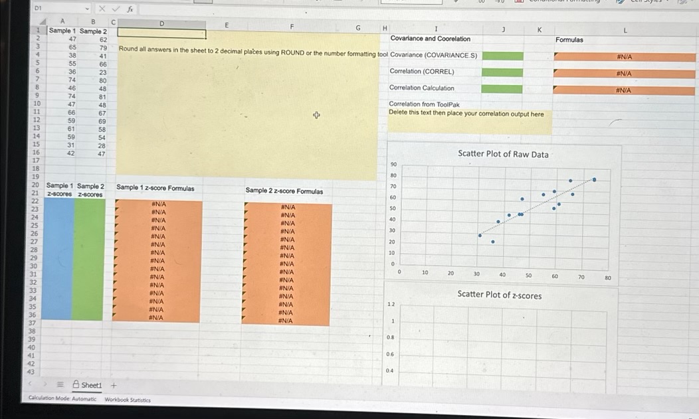Switch to the Sheet1 tab
Viewport: 699px width, 419px height.
pos(88,384)
